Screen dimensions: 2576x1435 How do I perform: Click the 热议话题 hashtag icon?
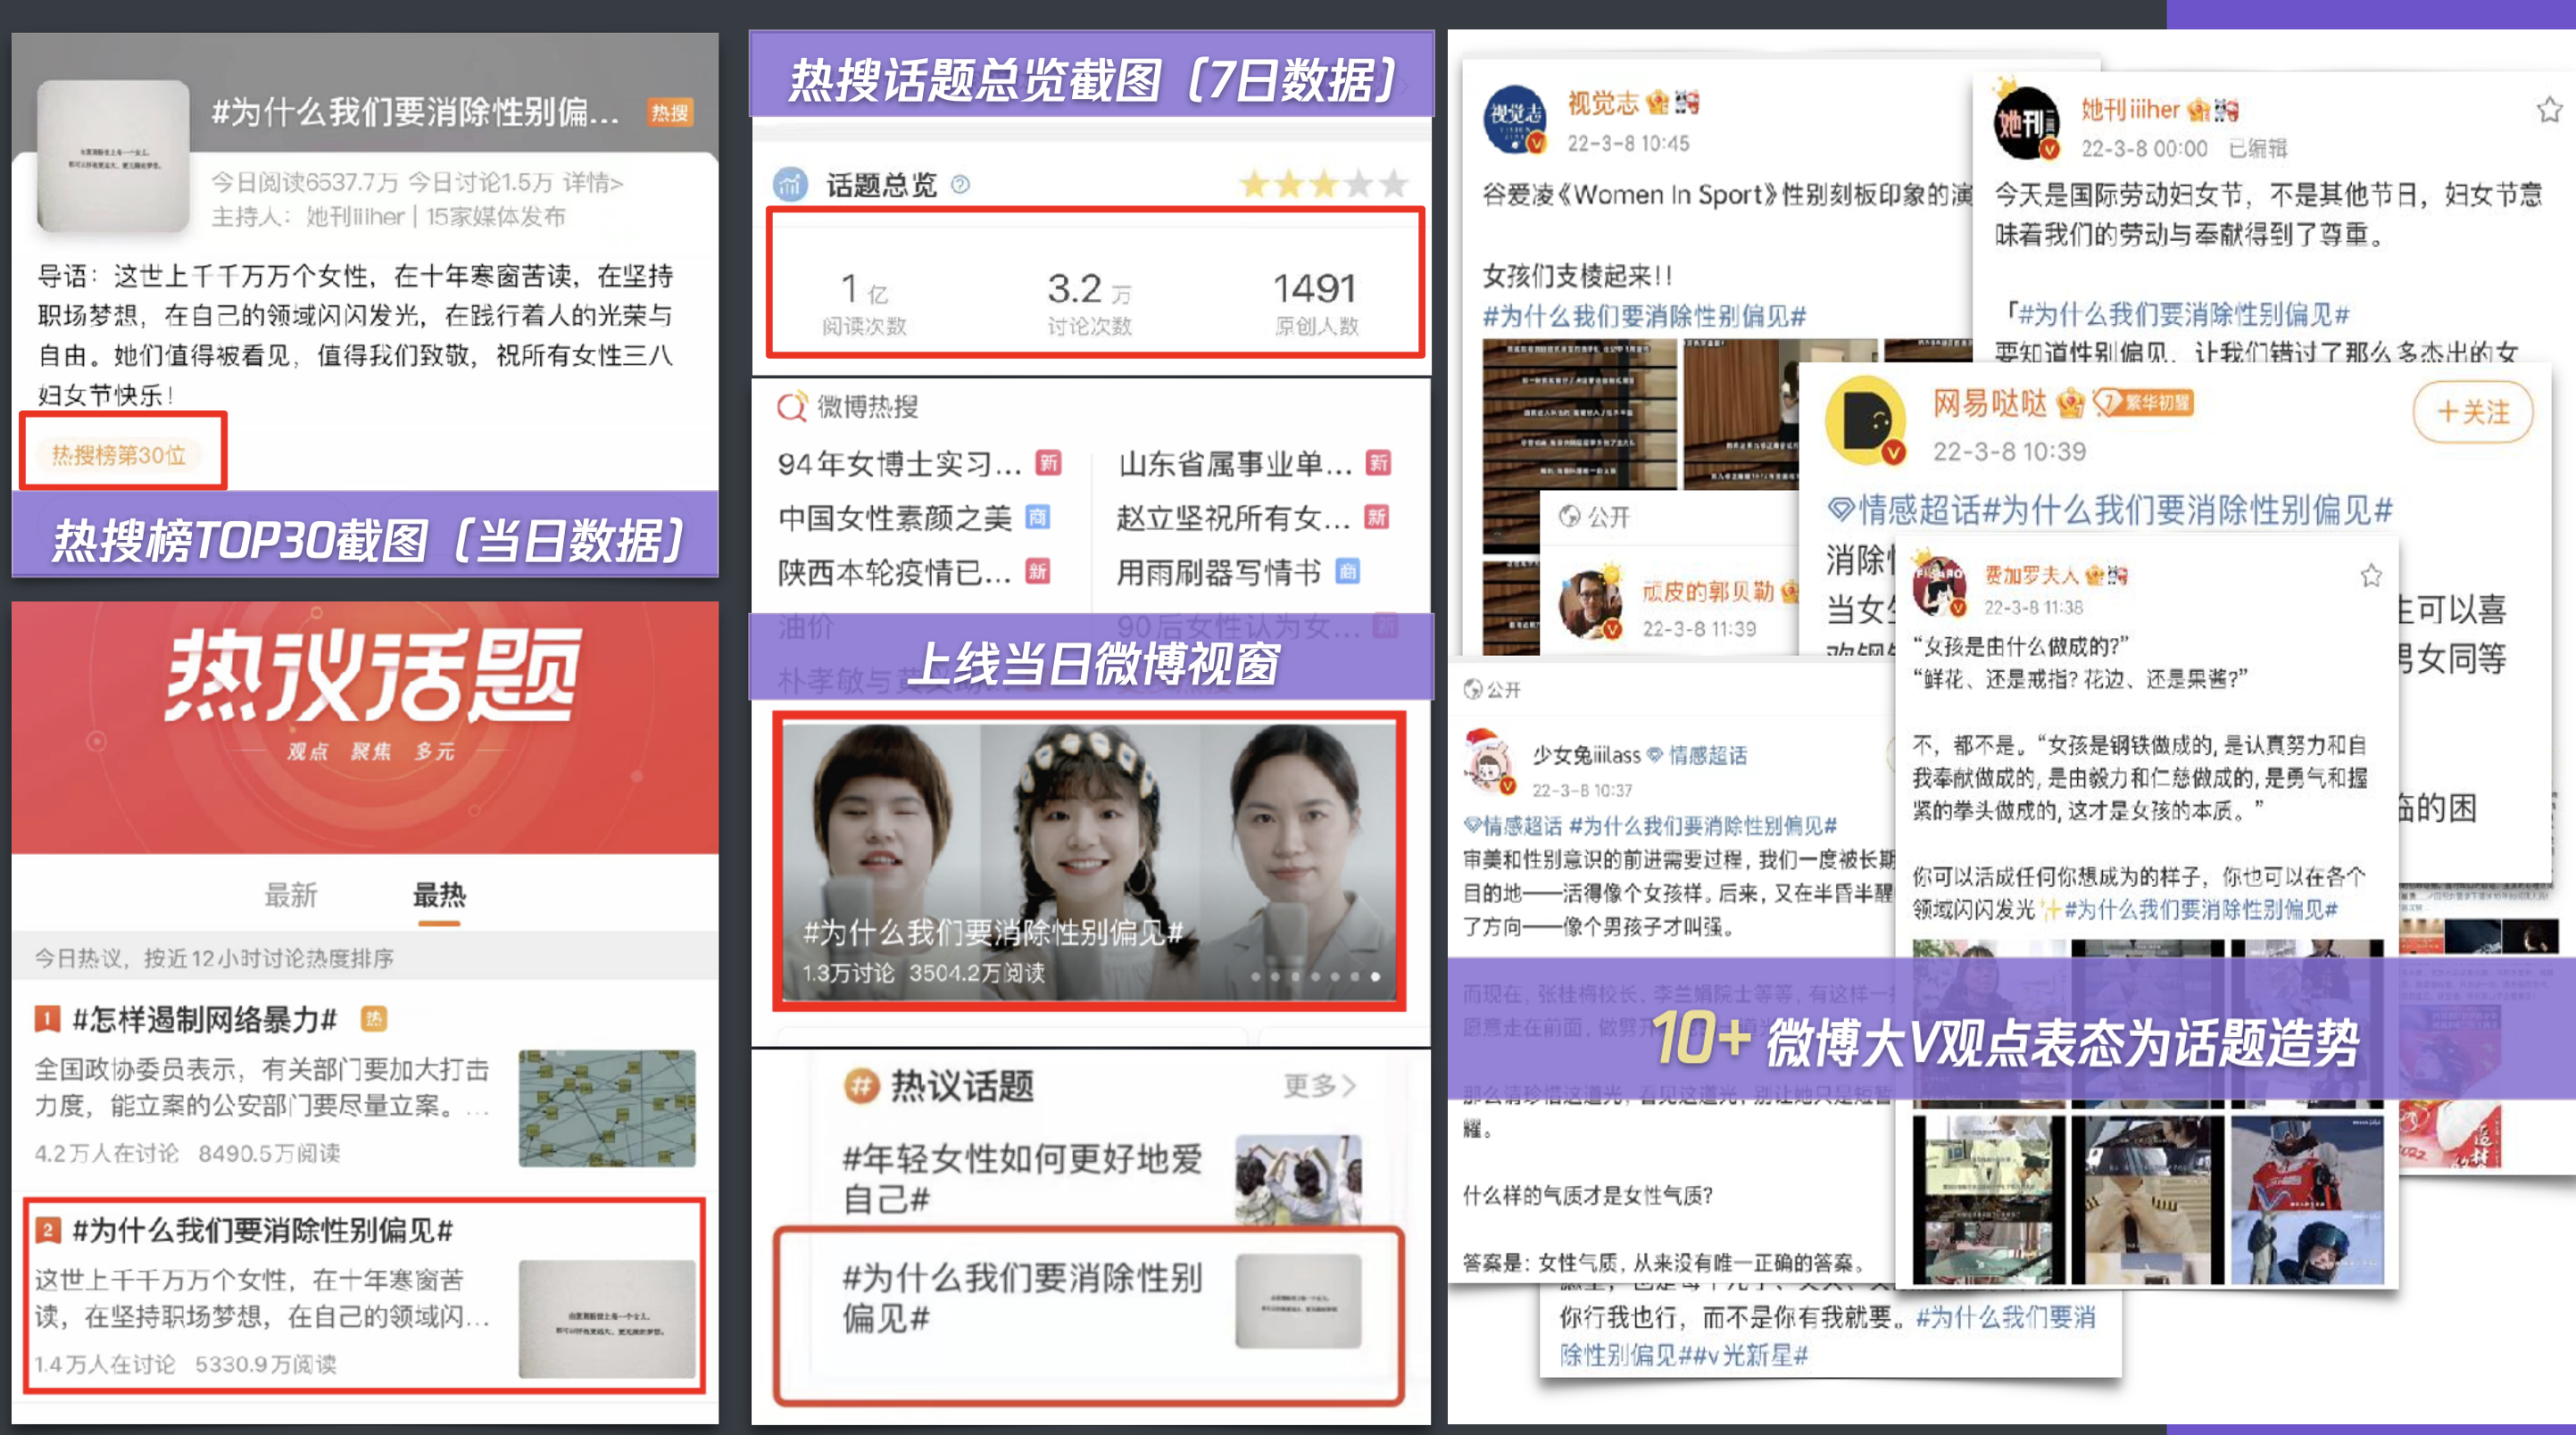tap(861, 1086)
